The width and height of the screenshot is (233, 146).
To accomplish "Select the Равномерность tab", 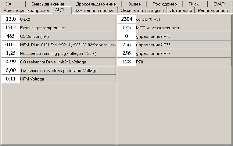I will coord(213,11).
